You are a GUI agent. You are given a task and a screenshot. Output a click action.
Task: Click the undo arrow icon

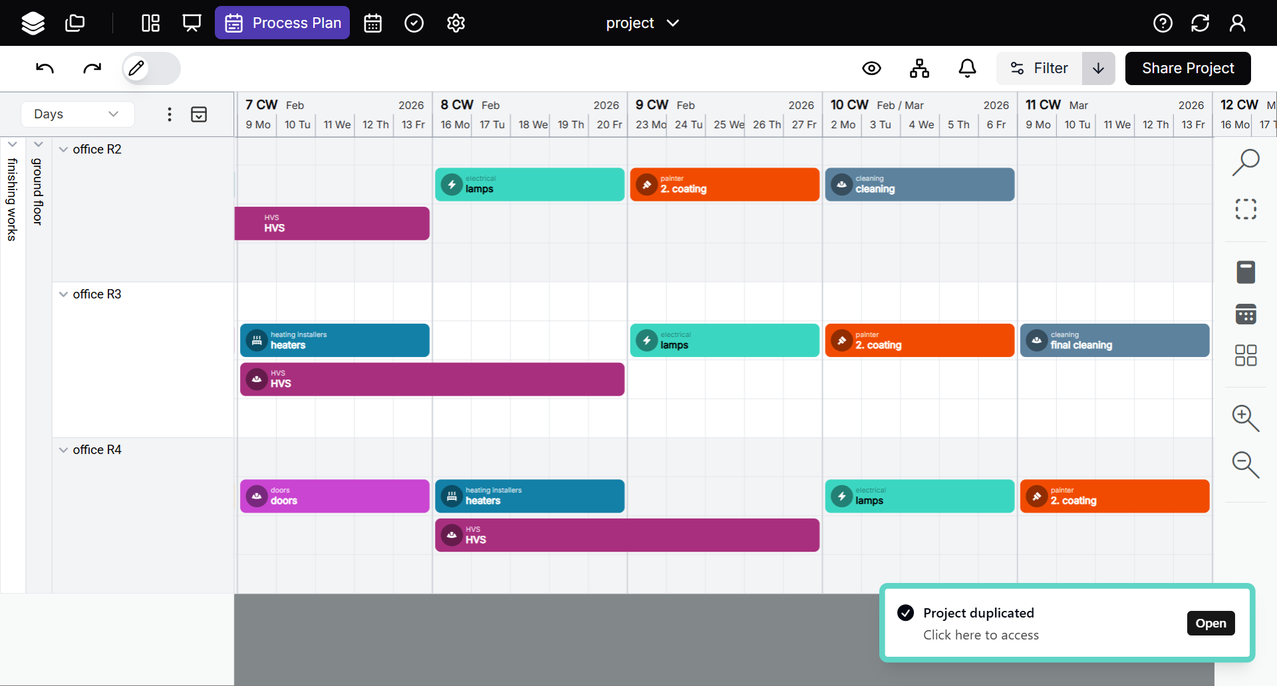point(45,68)
